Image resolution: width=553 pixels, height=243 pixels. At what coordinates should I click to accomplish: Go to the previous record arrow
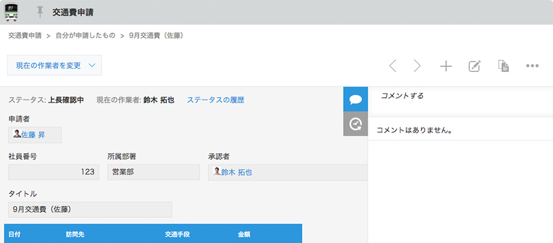point(392,66)
